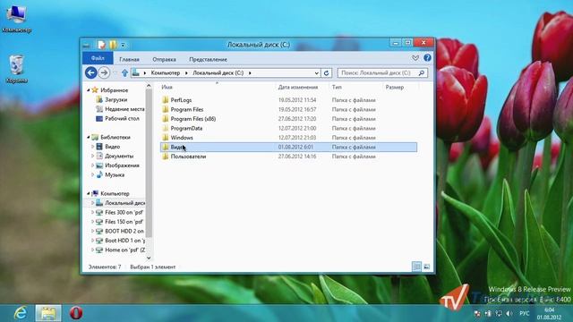Screen dimensions: 573x322
Task: Click the Музыка library icon in sidebar
Action: coord(99,174)
